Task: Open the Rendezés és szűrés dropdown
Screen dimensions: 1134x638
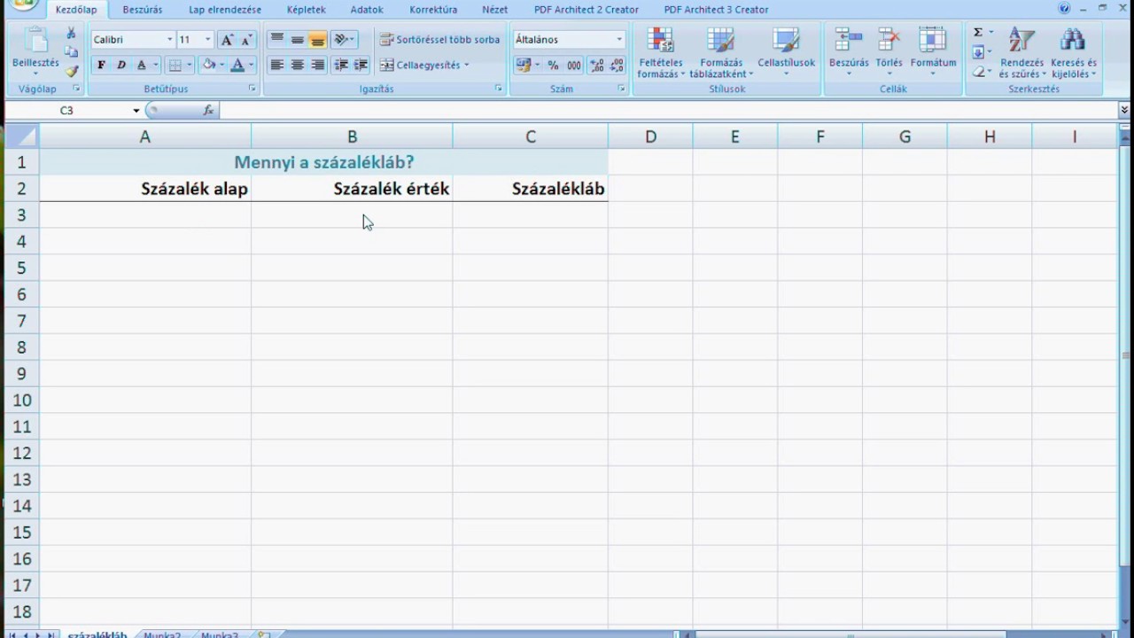Action: point(1021,53)
